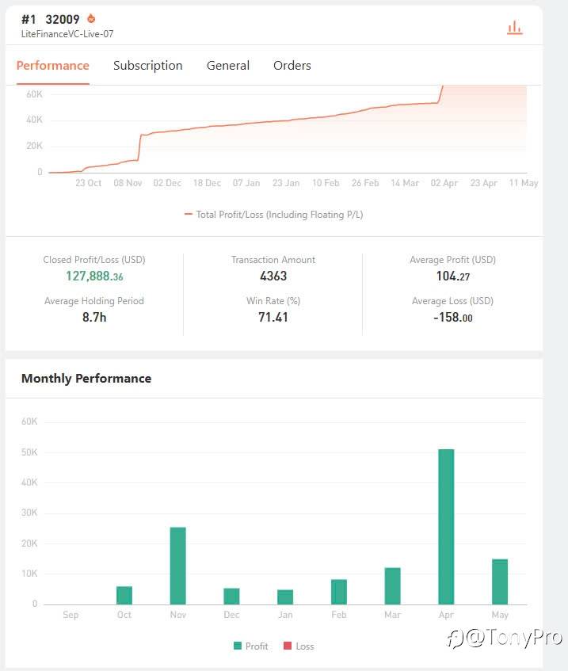Viewport: 568px width, 671px height.
Task: Switch to the Subscription tab
Action: (148, 66)
